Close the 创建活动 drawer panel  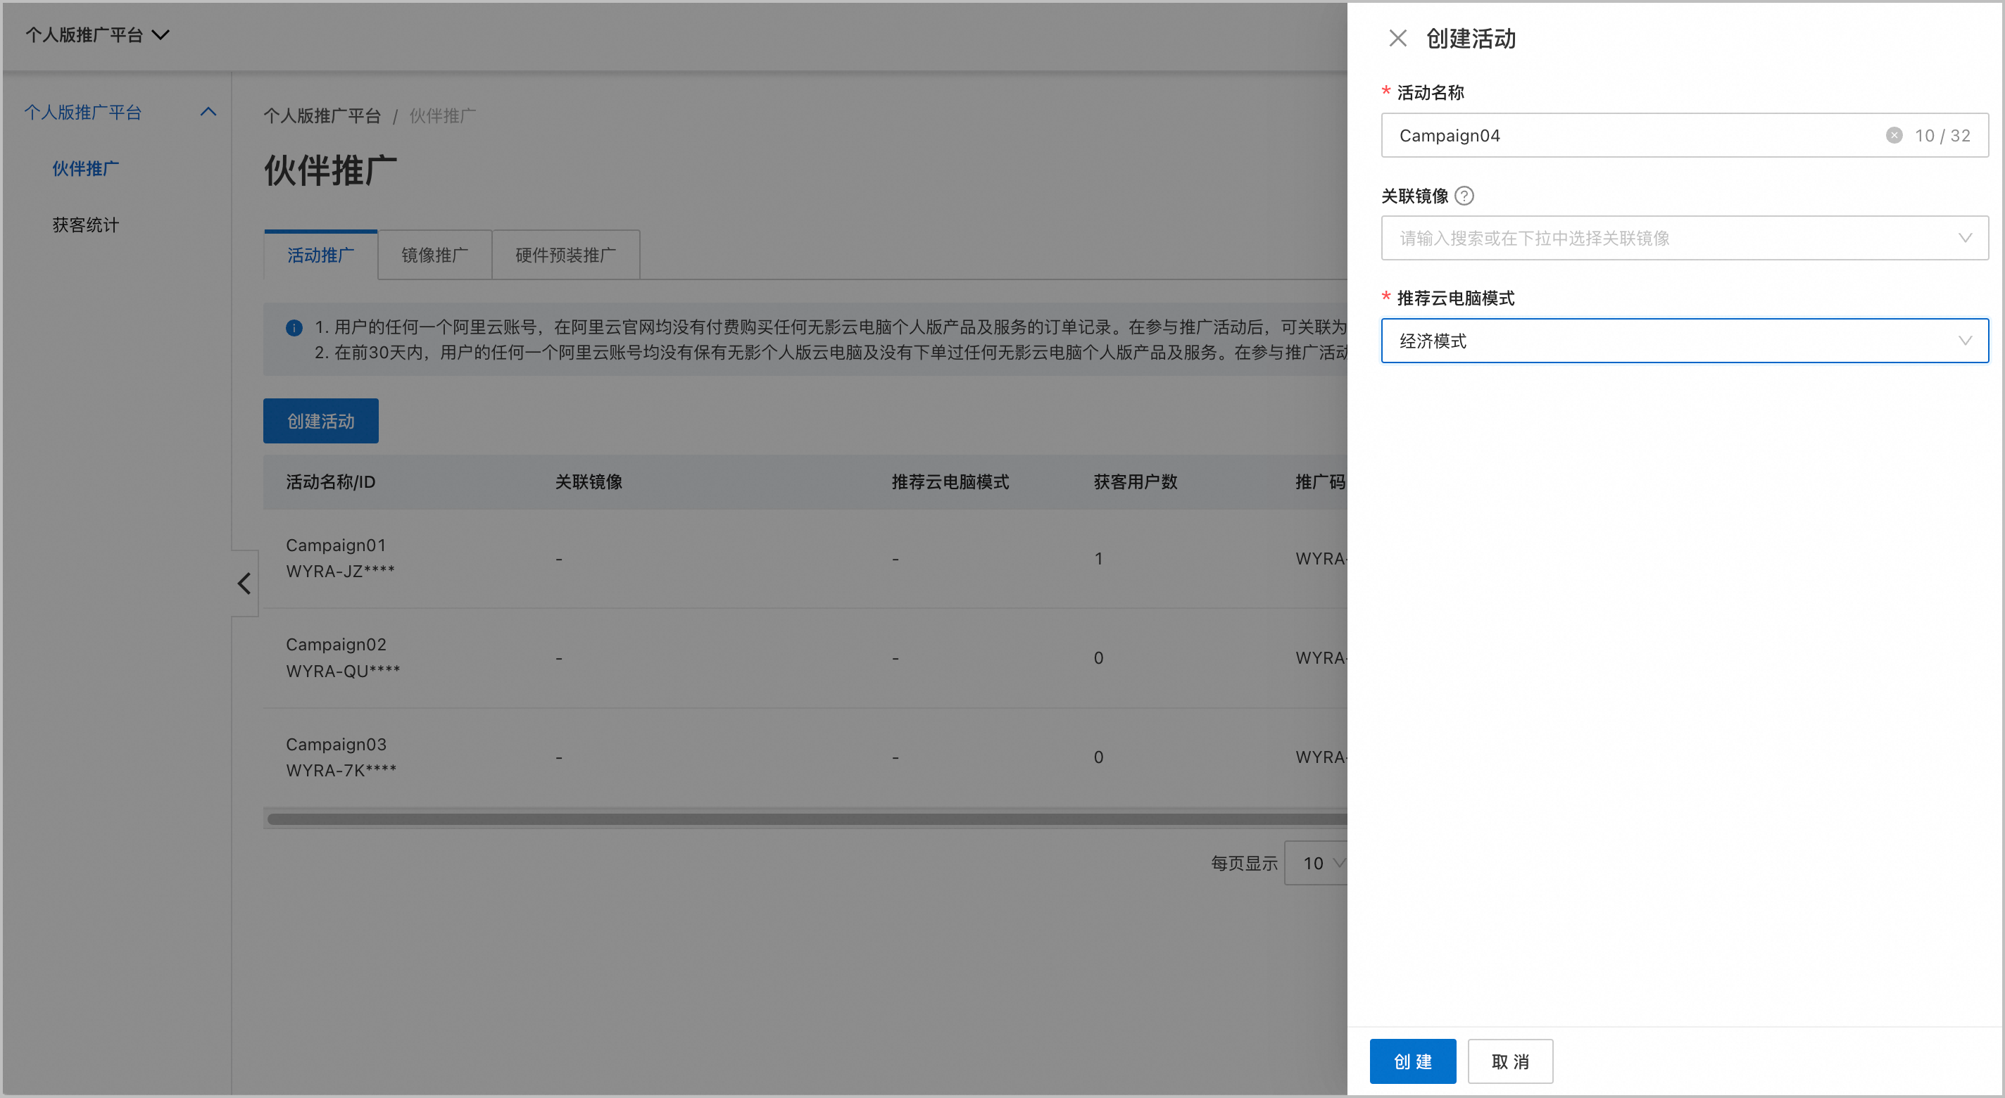1398,37
